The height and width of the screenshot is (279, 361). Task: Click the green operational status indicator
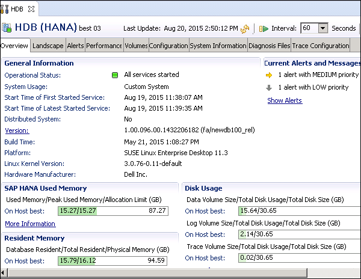point(114,75)
